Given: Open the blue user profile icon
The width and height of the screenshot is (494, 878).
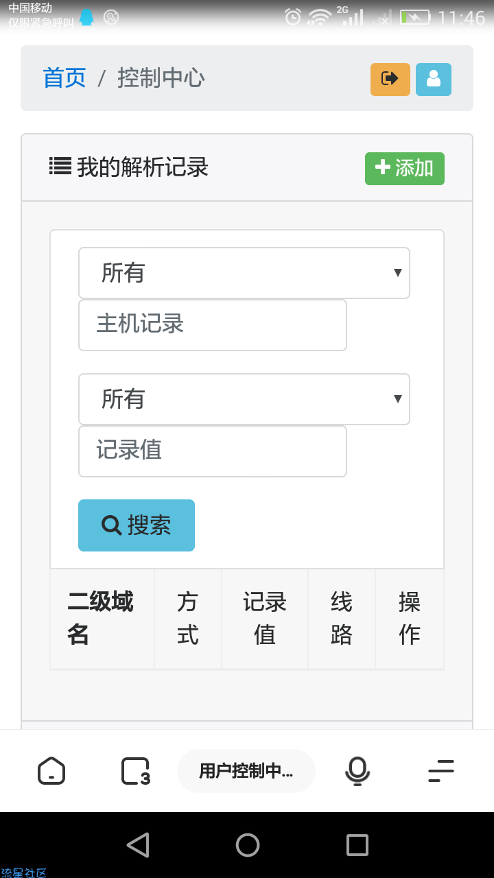Looking at the screenshot, I should (434, 79).
